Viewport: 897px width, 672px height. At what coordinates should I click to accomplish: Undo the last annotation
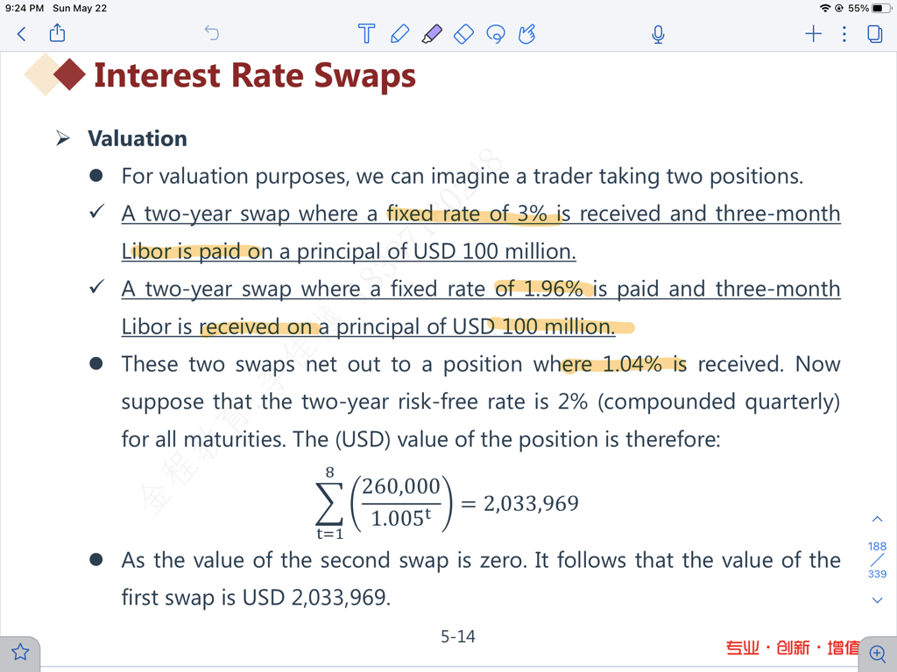(211, 33)
